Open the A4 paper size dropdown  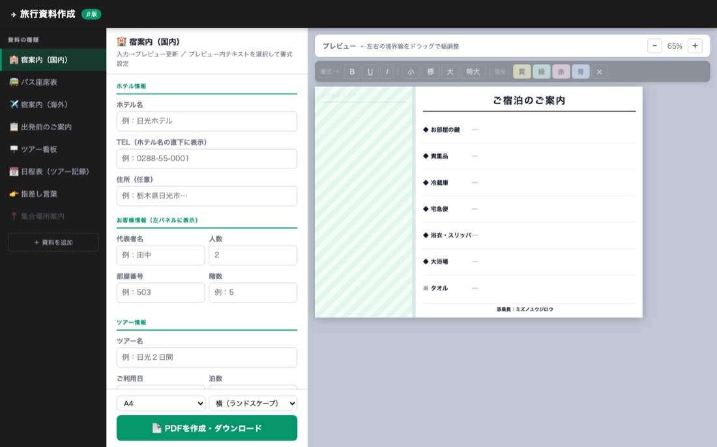point(161,403)
